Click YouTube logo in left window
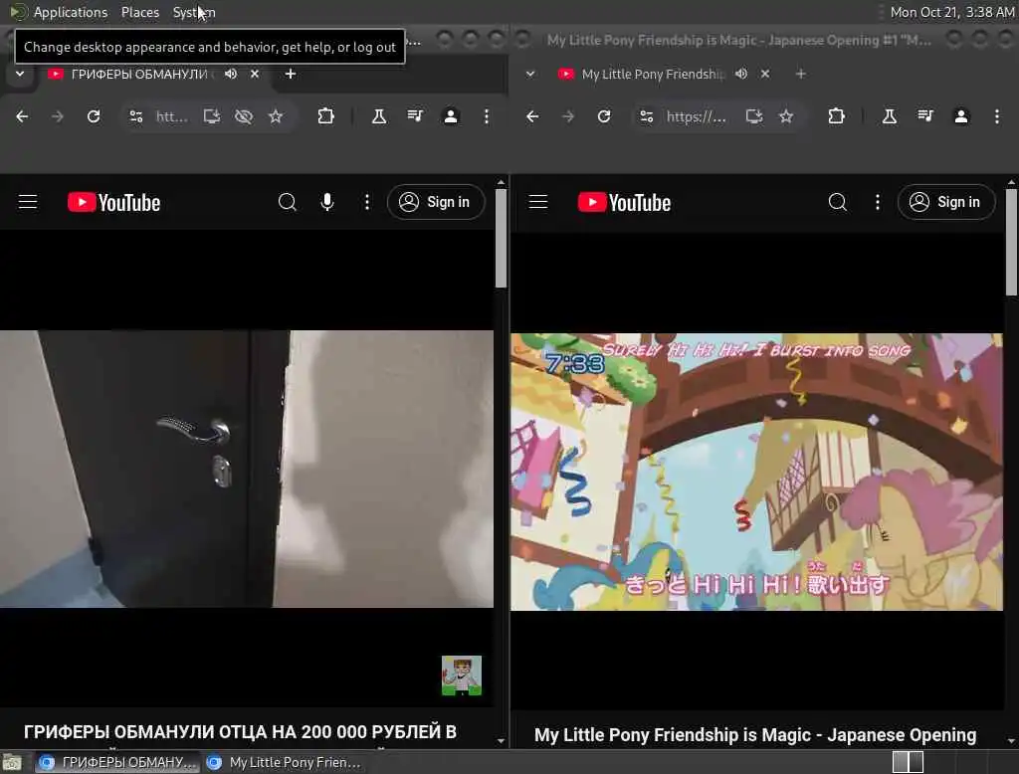 coord(113,202)
